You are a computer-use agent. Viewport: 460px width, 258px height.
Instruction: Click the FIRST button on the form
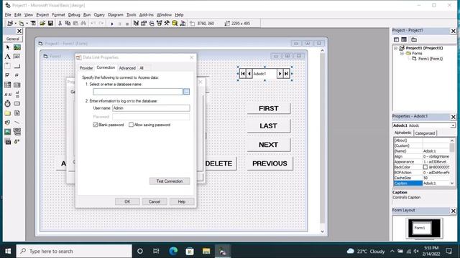point(268,108)
